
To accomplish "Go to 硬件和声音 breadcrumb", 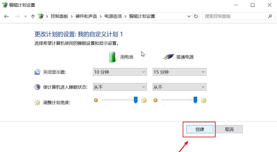I will click(x=86, y=16).
